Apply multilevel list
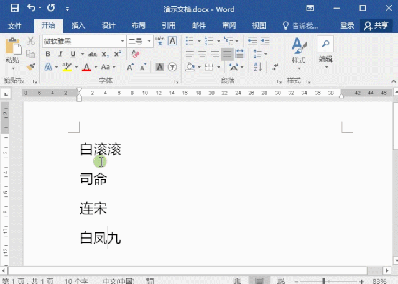The width and height of the screenshot is (398, 284). click(229, 41)
